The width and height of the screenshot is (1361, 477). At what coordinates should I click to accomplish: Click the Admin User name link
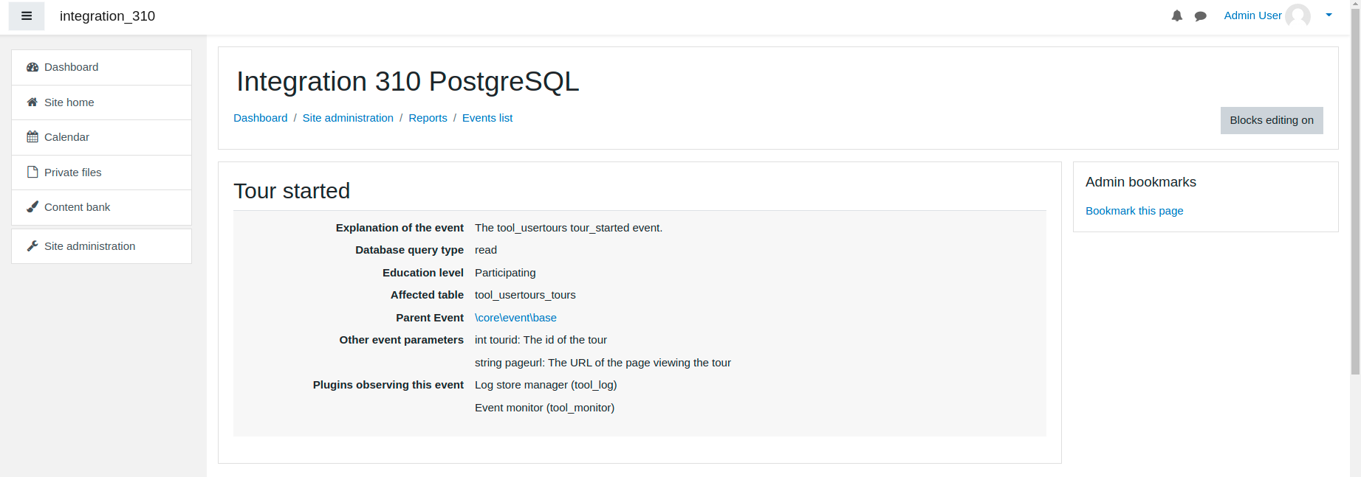click(x=1252, y=15)
